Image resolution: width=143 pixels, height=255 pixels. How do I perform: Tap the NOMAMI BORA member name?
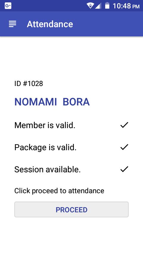tap(52, 102)
